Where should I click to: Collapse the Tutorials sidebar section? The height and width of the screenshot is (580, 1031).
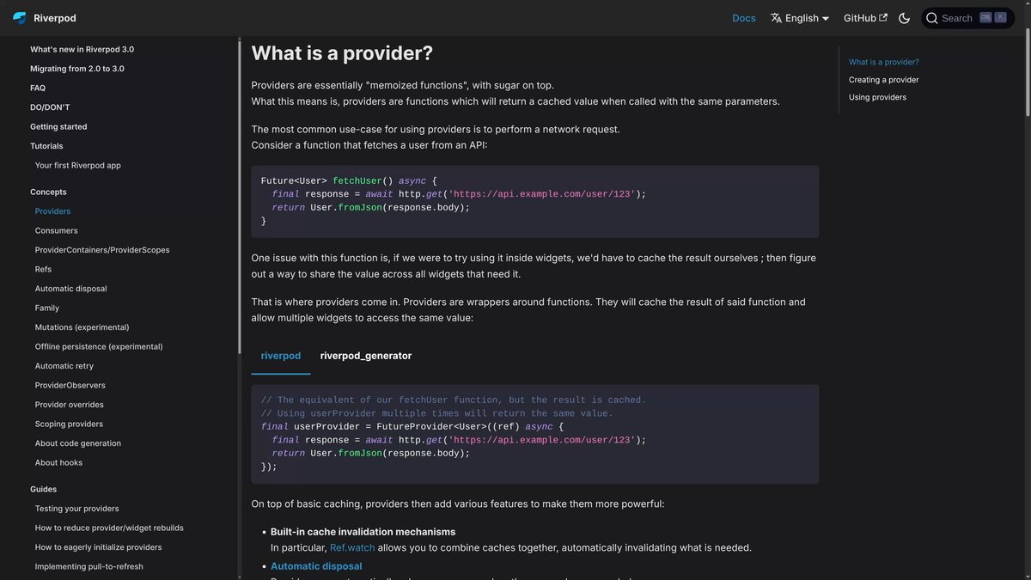click(x=46, y=146)
